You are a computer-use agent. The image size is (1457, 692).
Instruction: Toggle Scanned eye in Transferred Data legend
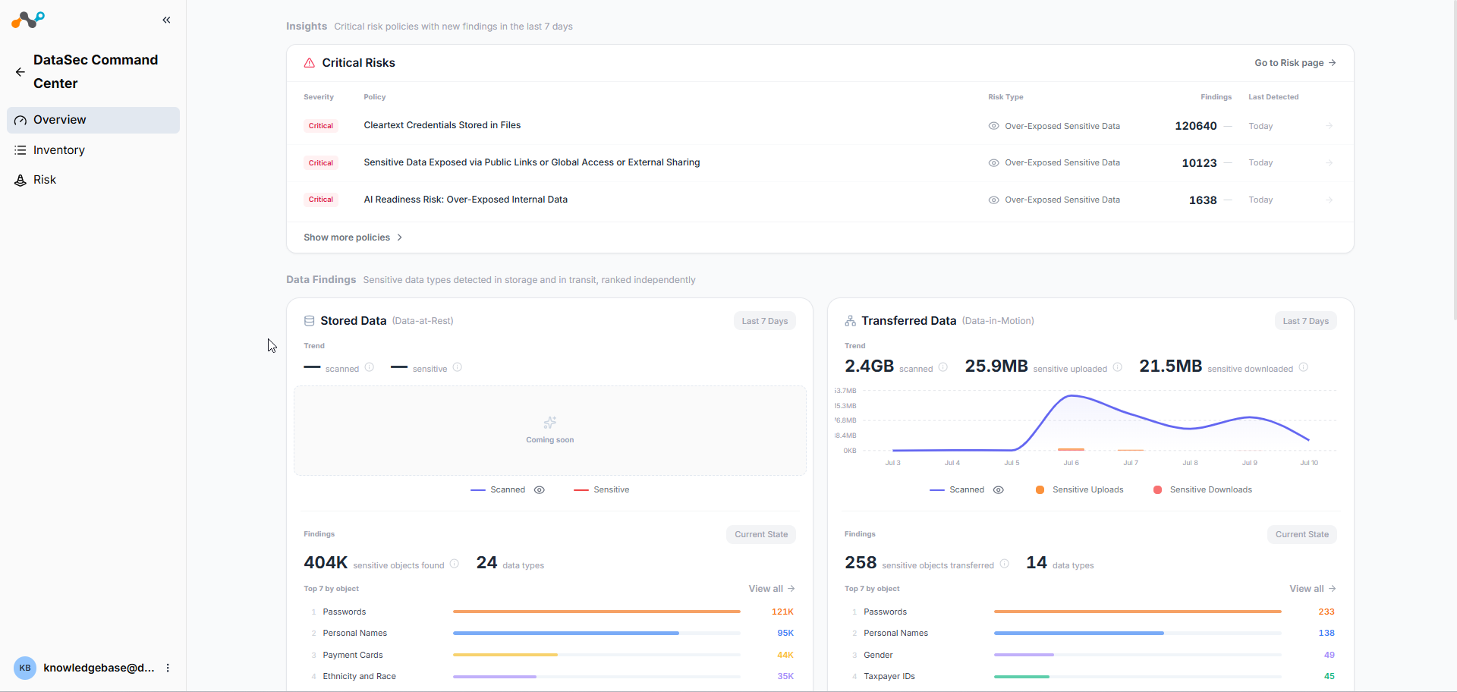[x=999, y=490]
